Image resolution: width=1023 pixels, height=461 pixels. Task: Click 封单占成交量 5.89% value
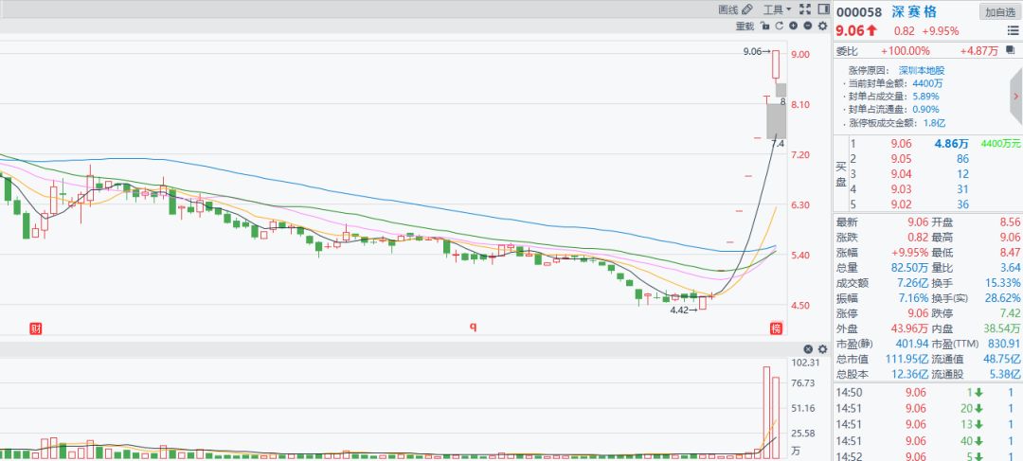[x=925, y=97]
